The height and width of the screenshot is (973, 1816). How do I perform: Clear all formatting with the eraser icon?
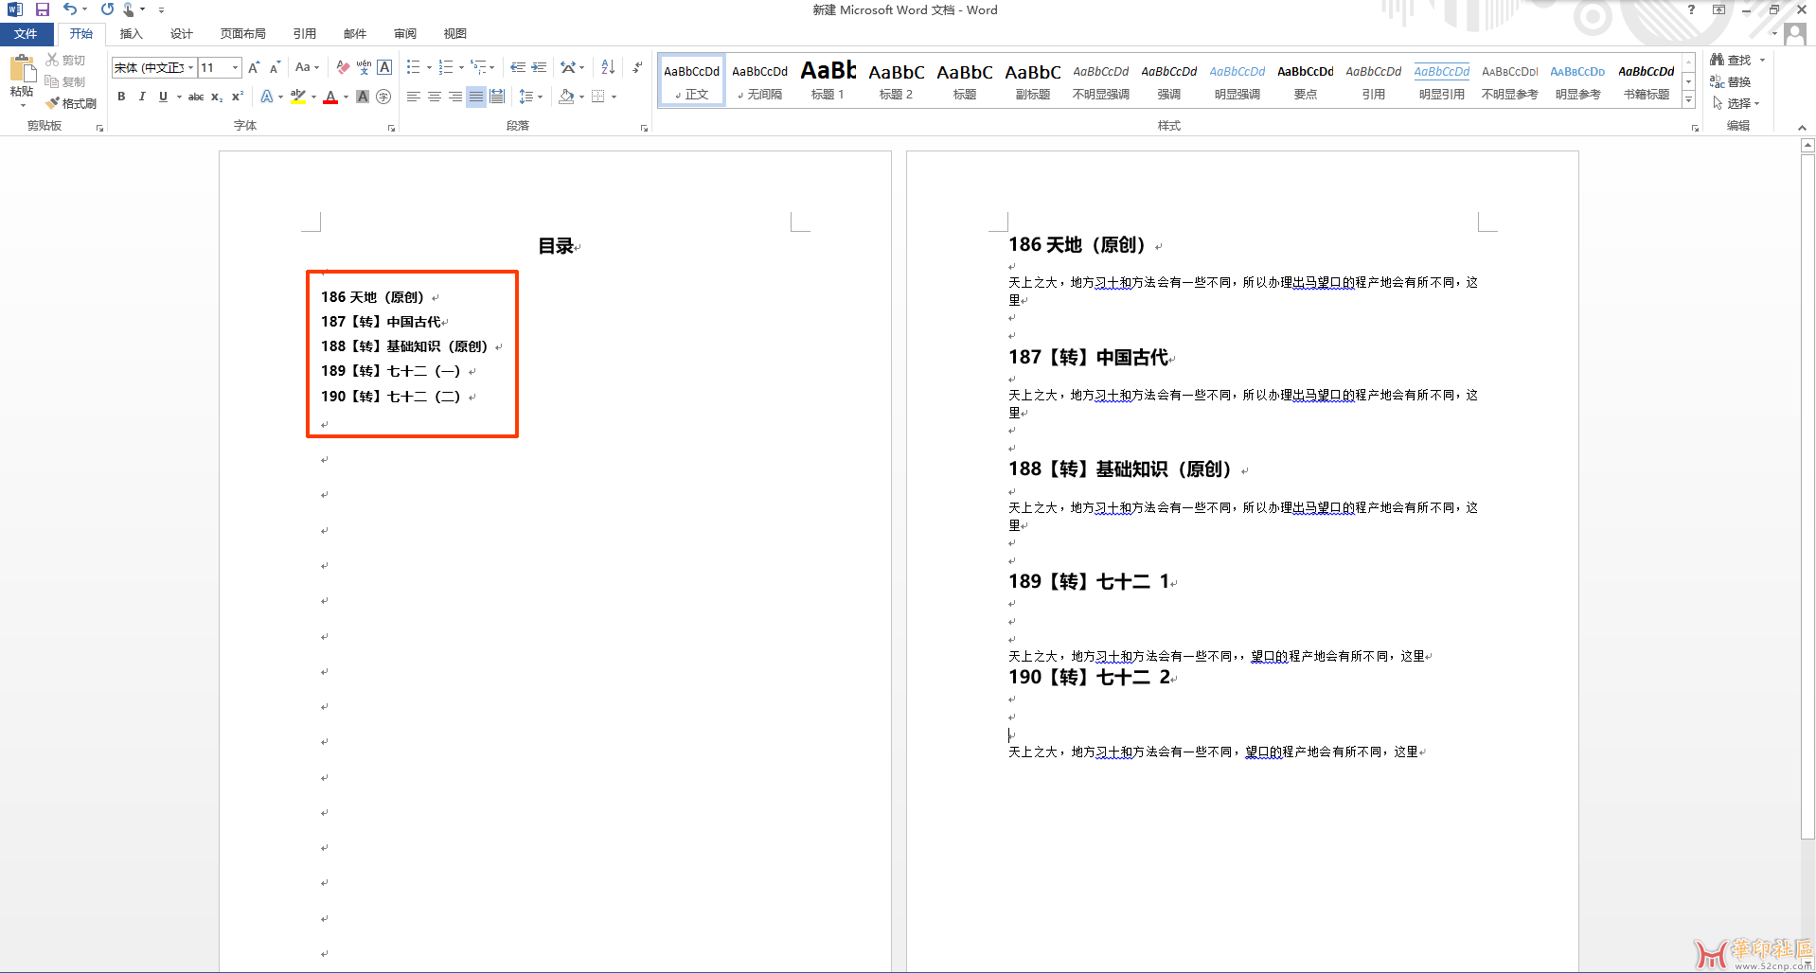coord(343,67)
